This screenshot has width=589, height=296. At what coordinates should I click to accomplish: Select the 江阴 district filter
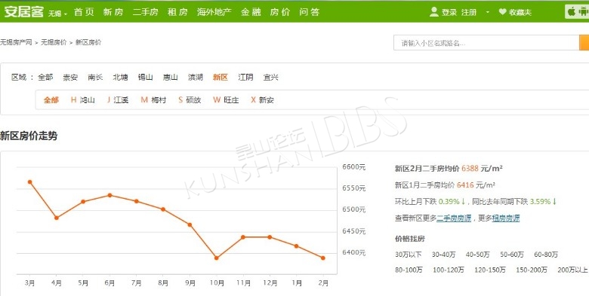tap(245, 77)
